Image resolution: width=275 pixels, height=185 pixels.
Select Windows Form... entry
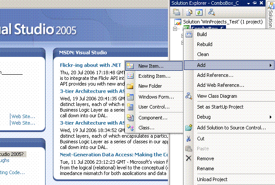tap(154, 97)
